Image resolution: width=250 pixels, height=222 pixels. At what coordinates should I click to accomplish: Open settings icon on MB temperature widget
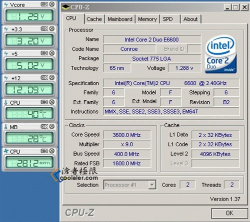(x=44, y=127)
